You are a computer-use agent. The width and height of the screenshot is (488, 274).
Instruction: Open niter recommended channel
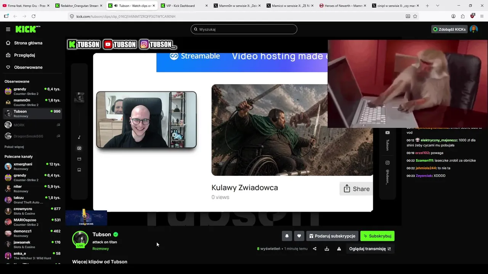(x=32, y=189)
